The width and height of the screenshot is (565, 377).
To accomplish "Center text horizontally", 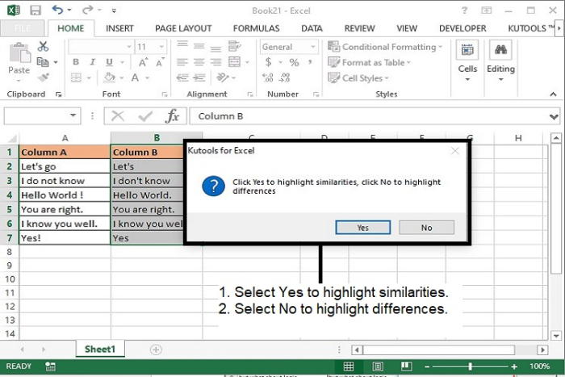I will pos(199,62).
